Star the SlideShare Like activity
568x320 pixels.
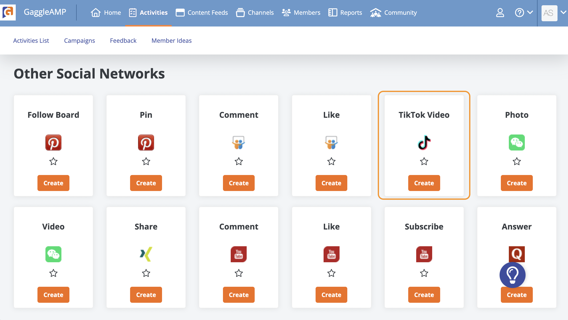pyautogui.click(x=331, y=161)
